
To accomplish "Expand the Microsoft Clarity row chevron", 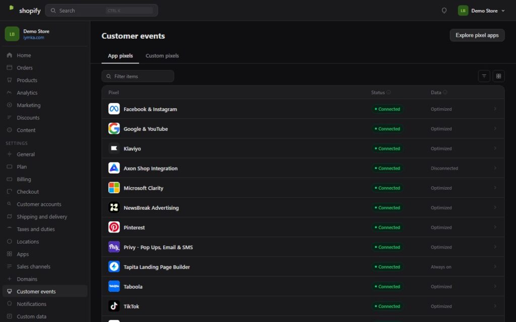I will 495,188.
